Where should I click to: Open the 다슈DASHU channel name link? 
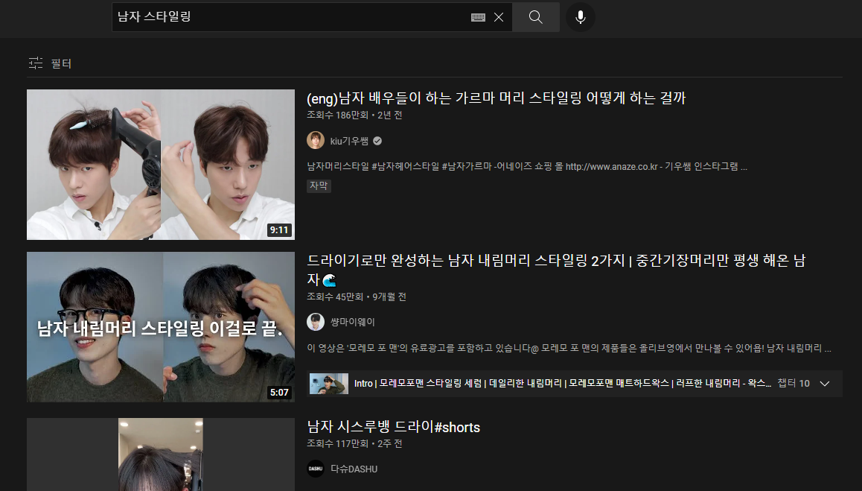click(x=354, y=469)
